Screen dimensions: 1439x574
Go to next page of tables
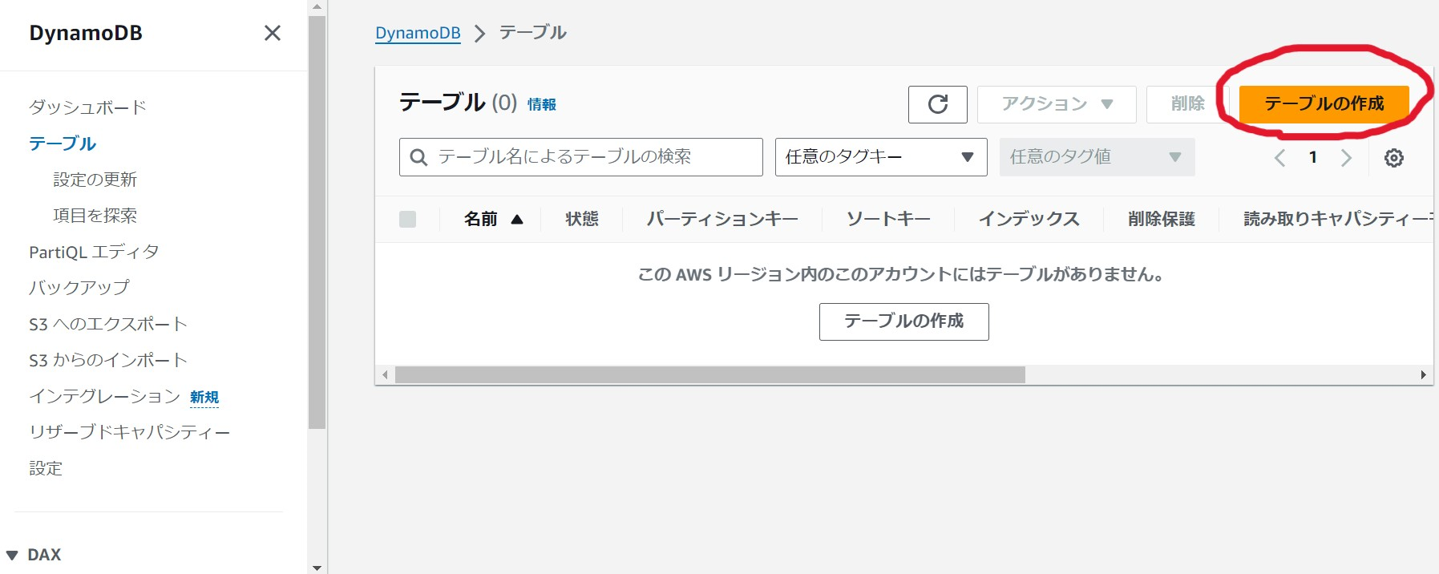tap(1346, 158)
